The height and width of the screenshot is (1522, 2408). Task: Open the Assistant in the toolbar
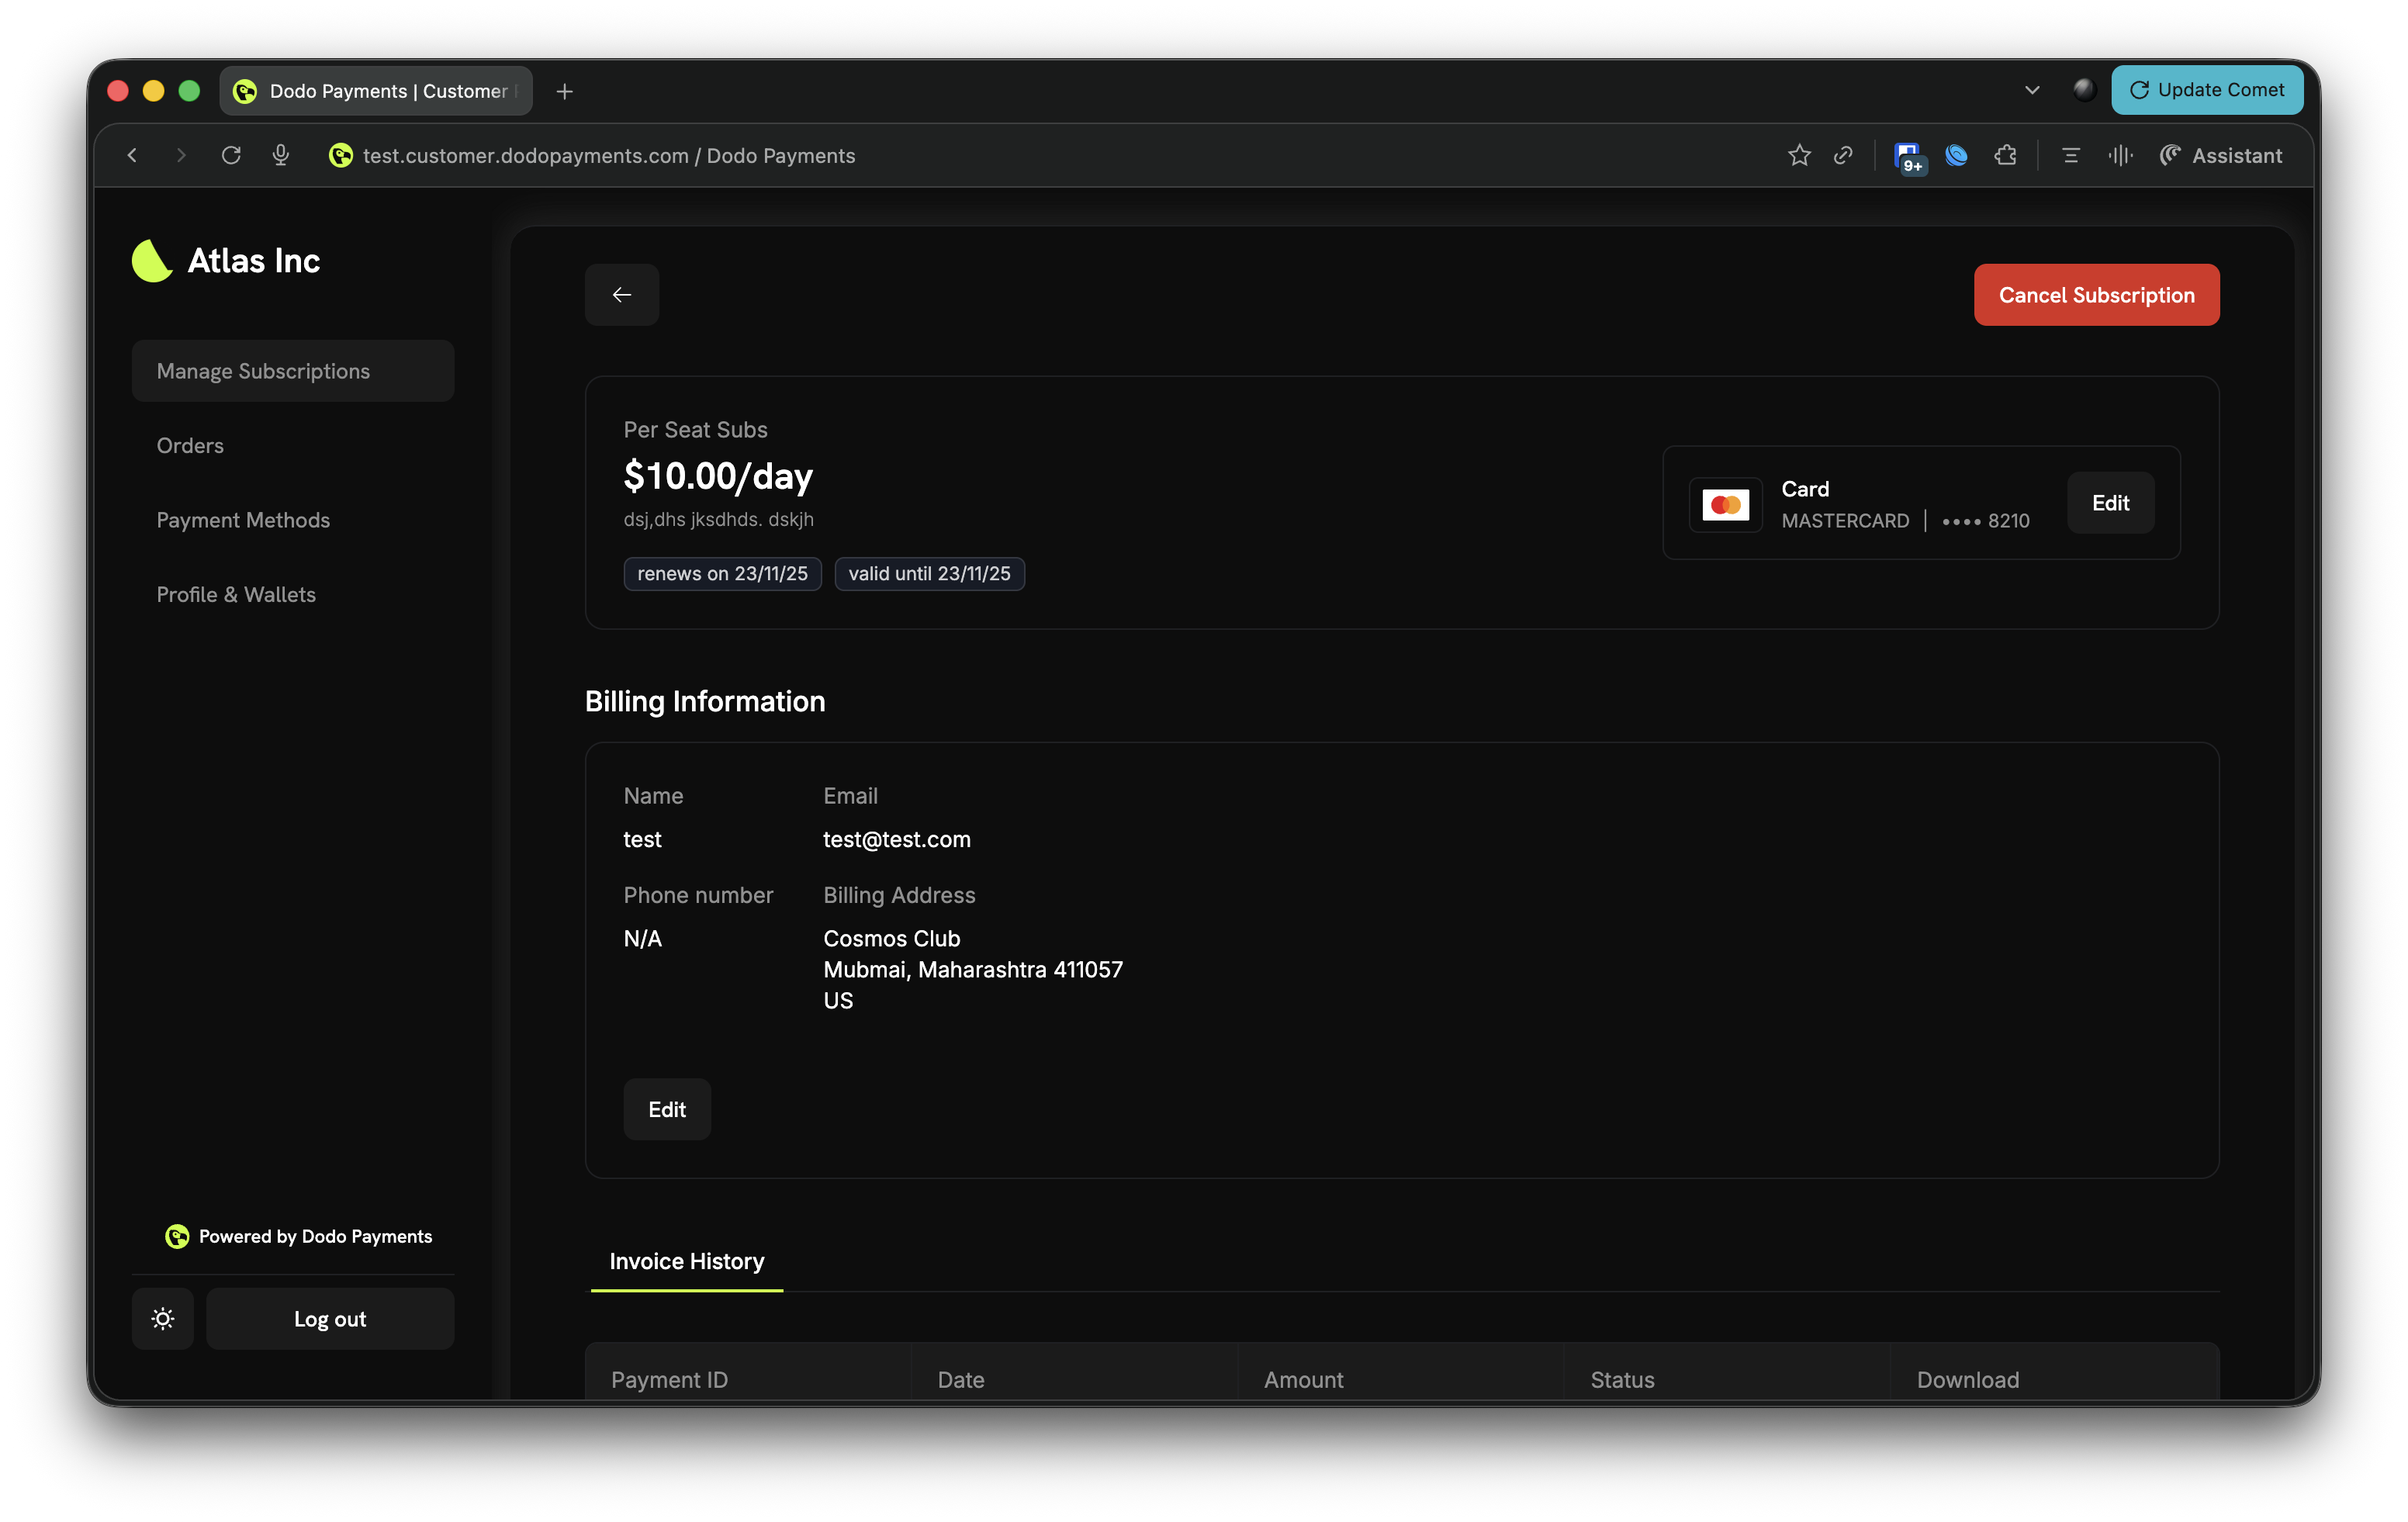[2220, 155]
